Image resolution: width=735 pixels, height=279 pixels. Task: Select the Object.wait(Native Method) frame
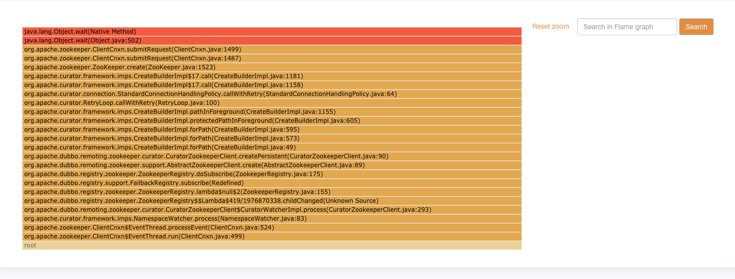click(x=272, y=32)
